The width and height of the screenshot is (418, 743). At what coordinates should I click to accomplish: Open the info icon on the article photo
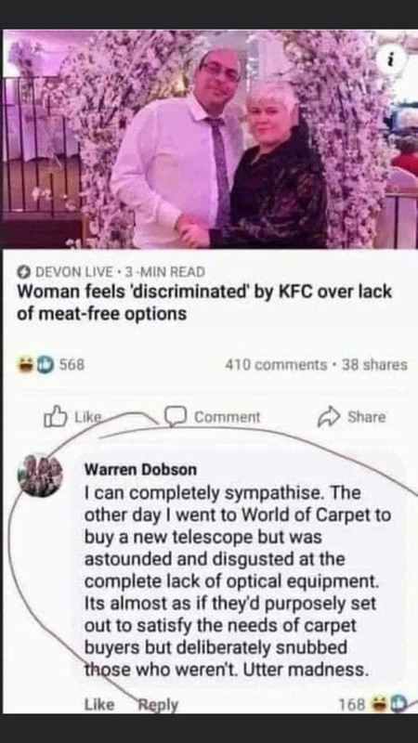(x=392, y=61)
